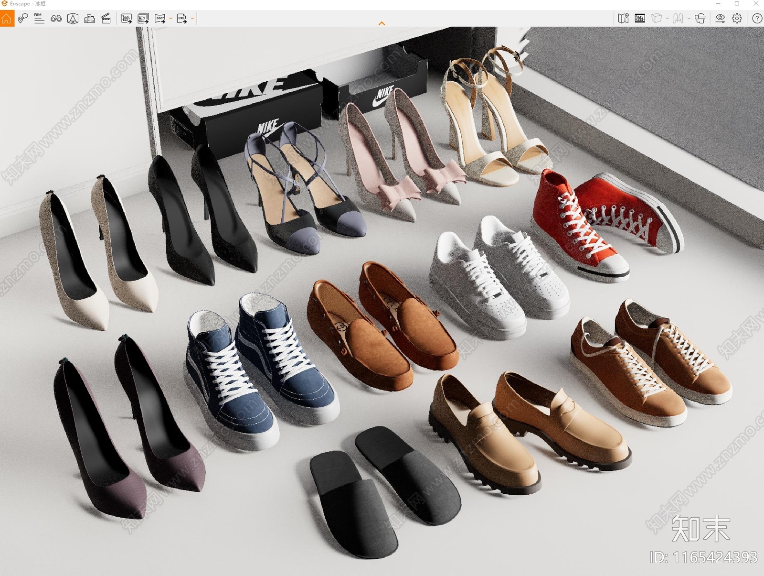The width and height of the screenshot is (764, 576).
Task: Open collaborative annotations (pin and speech bubble)
Action: tap(22, 19)
